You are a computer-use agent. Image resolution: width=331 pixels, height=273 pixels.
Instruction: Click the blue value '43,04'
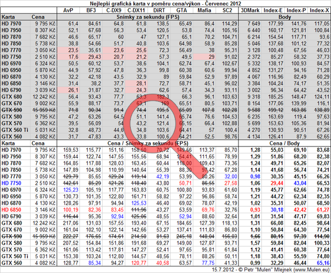pyautogui.click(x=300, y=183)
